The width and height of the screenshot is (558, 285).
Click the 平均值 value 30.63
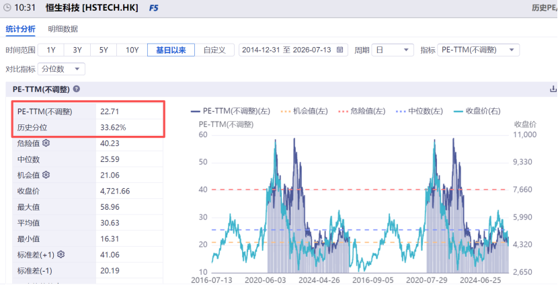pos(110,222)
